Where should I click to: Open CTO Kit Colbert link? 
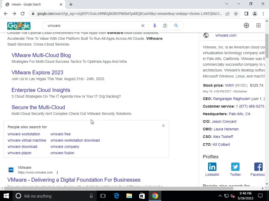(221, 144)
